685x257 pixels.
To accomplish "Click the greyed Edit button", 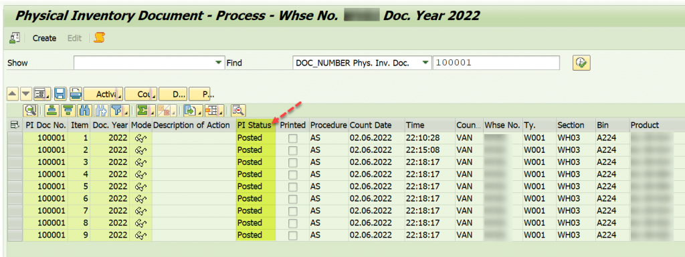I will [75, 38].
